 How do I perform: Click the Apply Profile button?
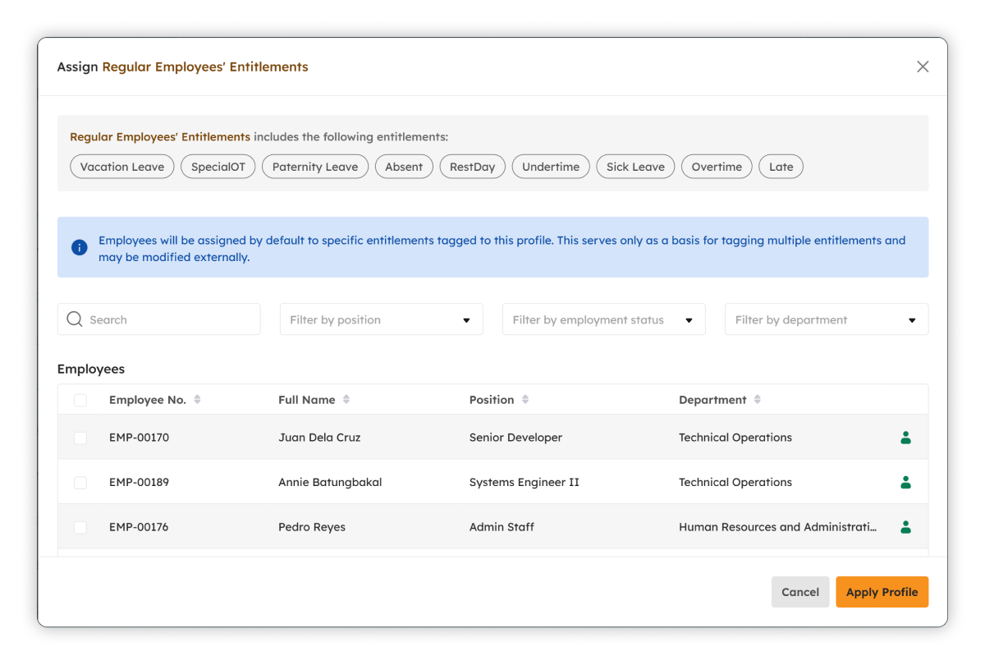pos(882,592)
